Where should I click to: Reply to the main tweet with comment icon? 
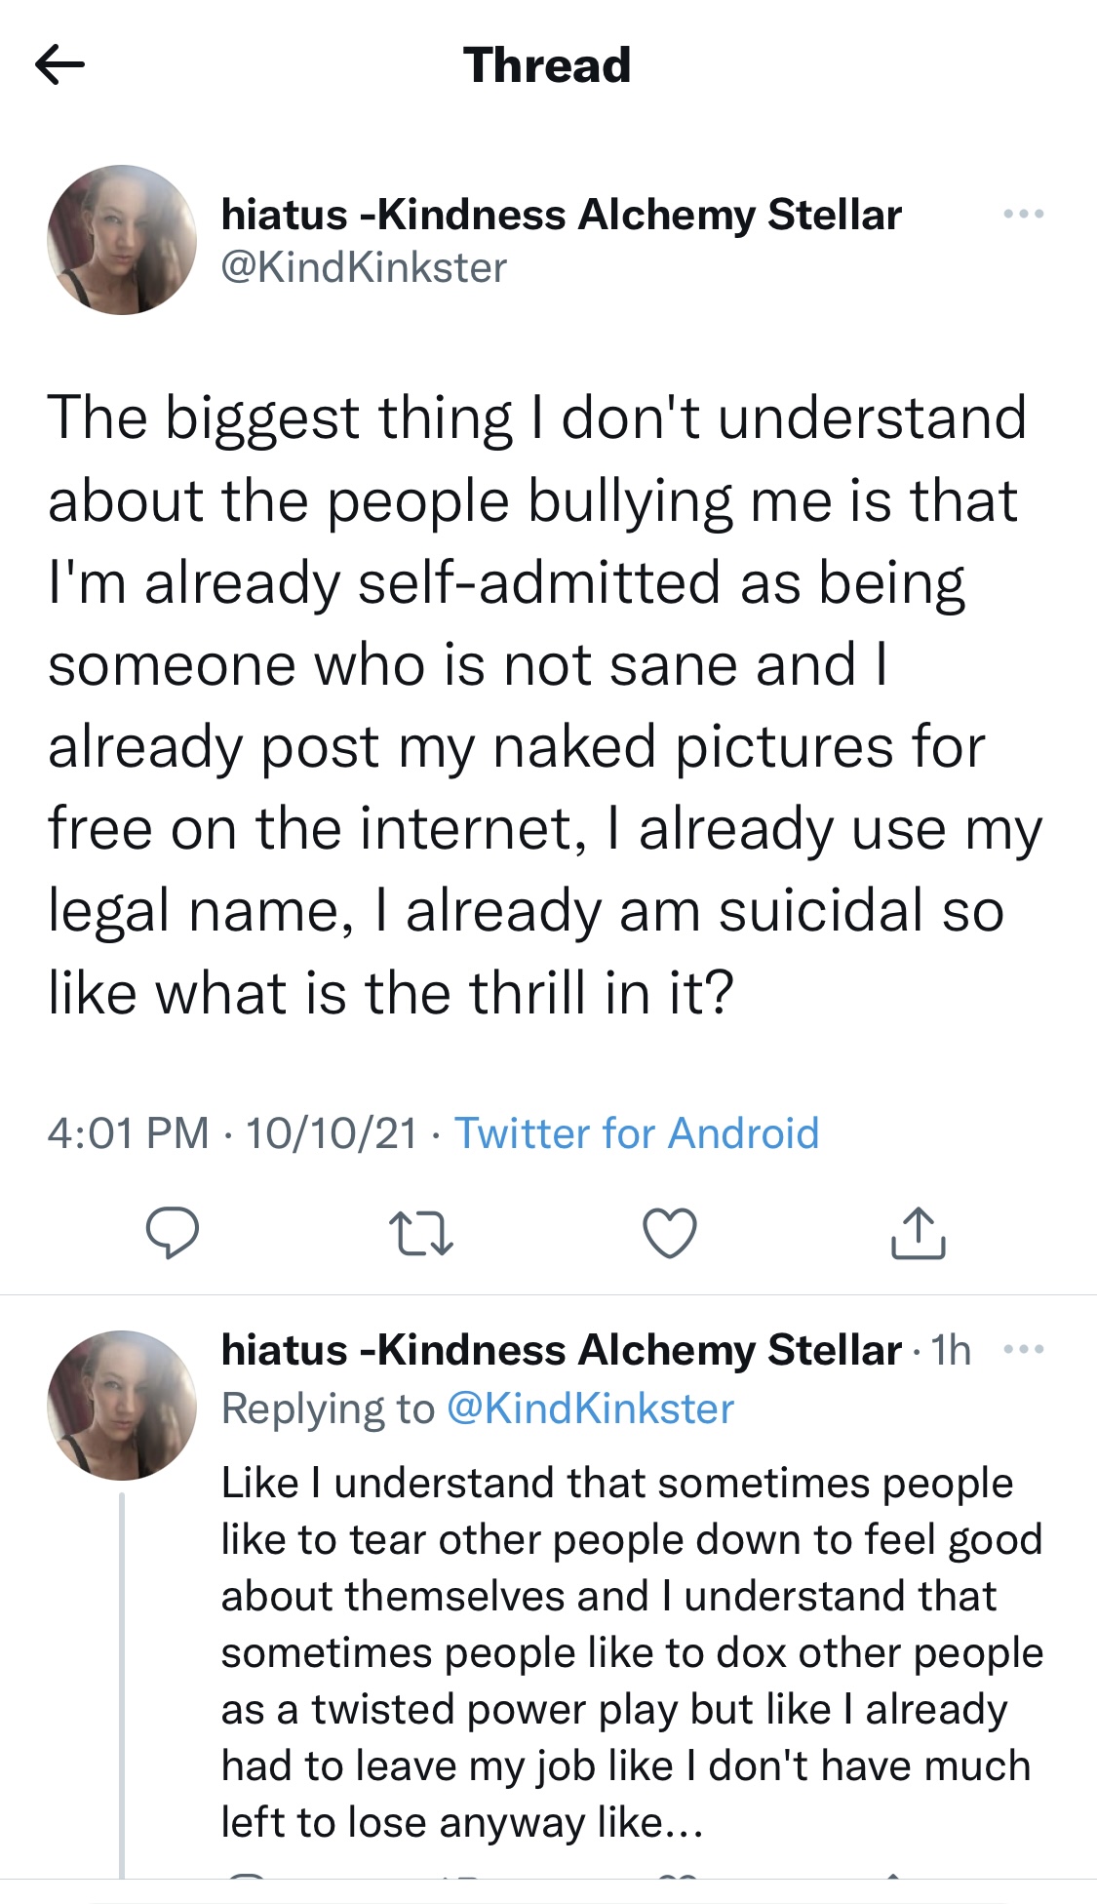coord(173,1233)
